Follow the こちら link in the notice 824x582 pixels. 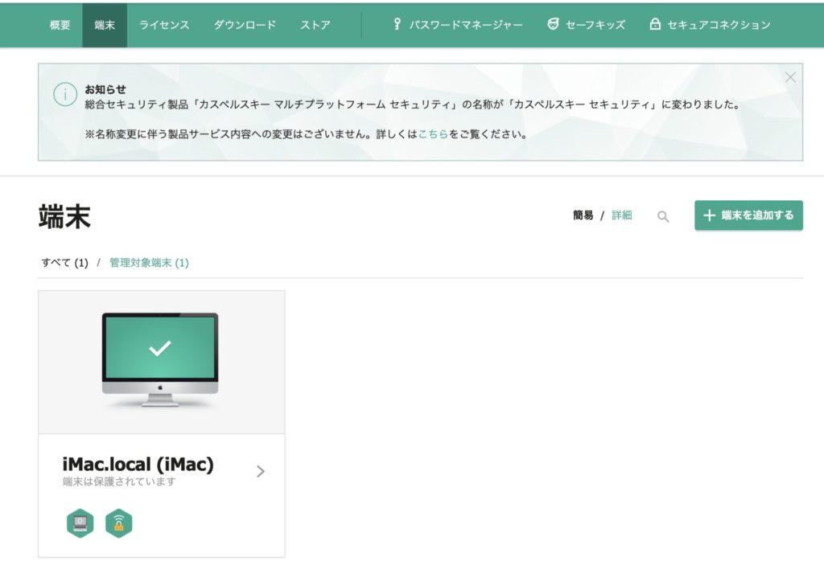pyautogui.click(x=433, y=134)
